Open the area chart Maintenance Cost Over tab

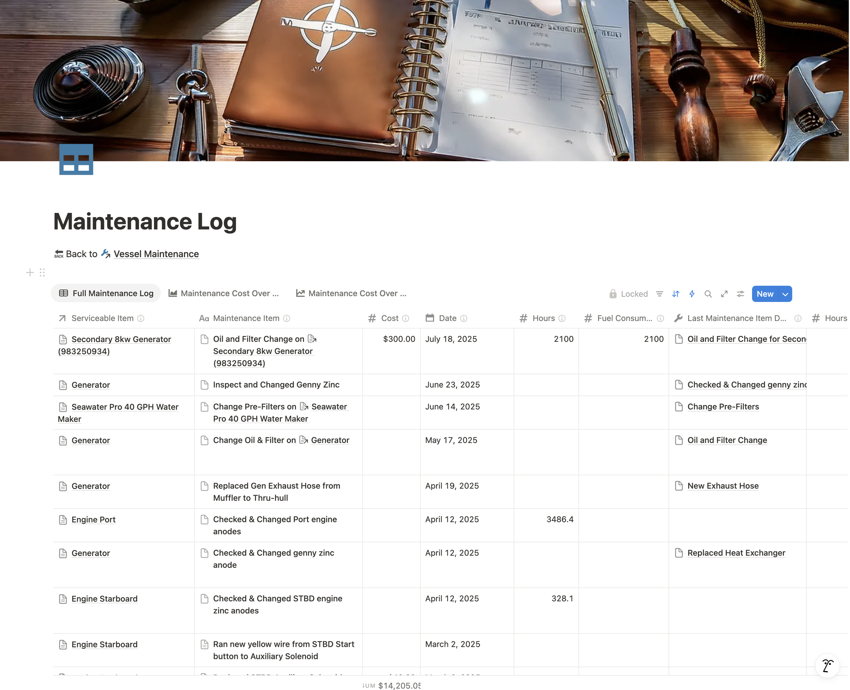tap(224, 293)
